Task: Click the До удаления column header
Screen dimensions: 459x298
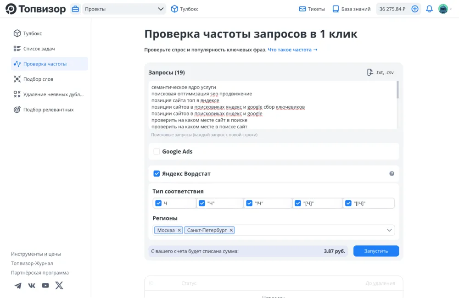Action: point(380,283)
